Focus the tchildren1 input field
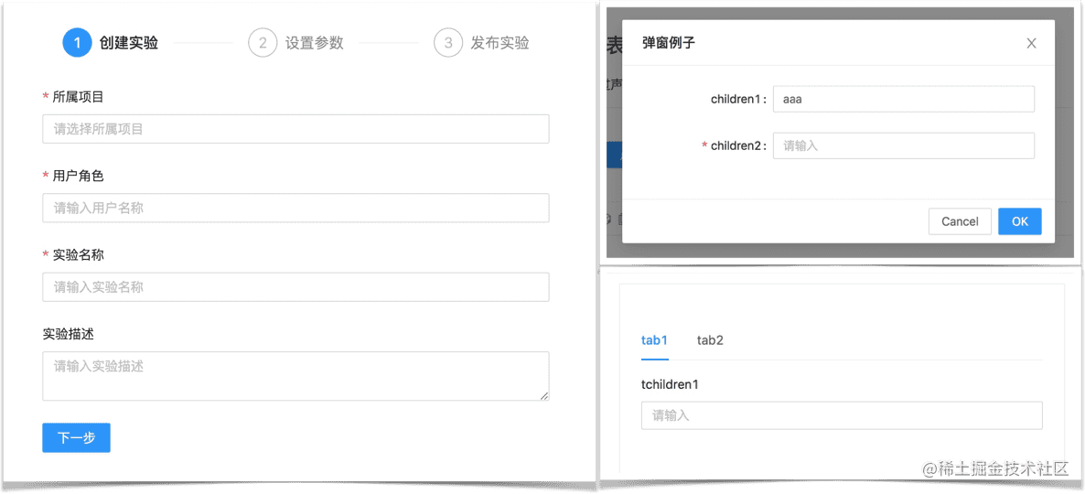 842,416
